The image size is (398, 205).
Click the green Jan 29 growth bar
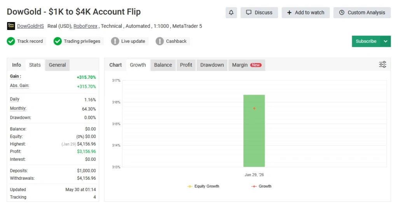pyautogui.click(x=254, y=131)
